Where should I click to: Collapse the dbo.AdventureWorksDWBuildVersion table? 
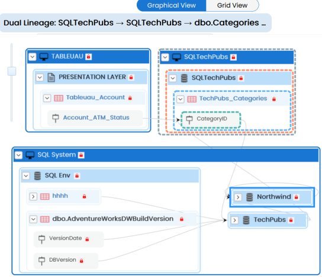[x=33, y=219]
